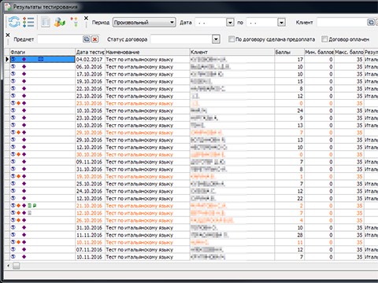The image size is (378, 283).
Task: Close the Предмет filter panel with X
Action: point(8,35)
